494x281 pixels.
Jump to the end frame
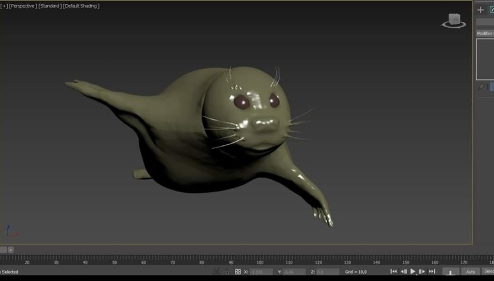click(432, 271)
